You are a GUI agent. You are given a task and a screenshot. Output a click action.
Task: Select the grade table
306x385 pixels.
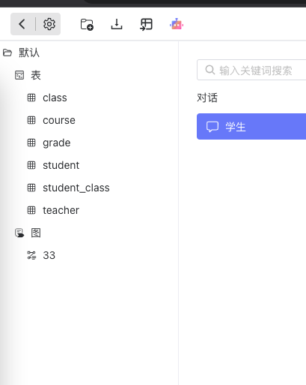[x=57, y=143]
